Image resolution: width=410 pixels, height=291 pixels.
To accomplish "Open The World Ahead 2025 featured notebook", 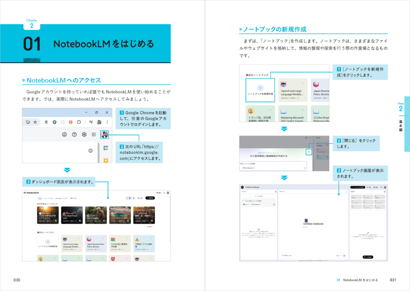I will point(72,215).
